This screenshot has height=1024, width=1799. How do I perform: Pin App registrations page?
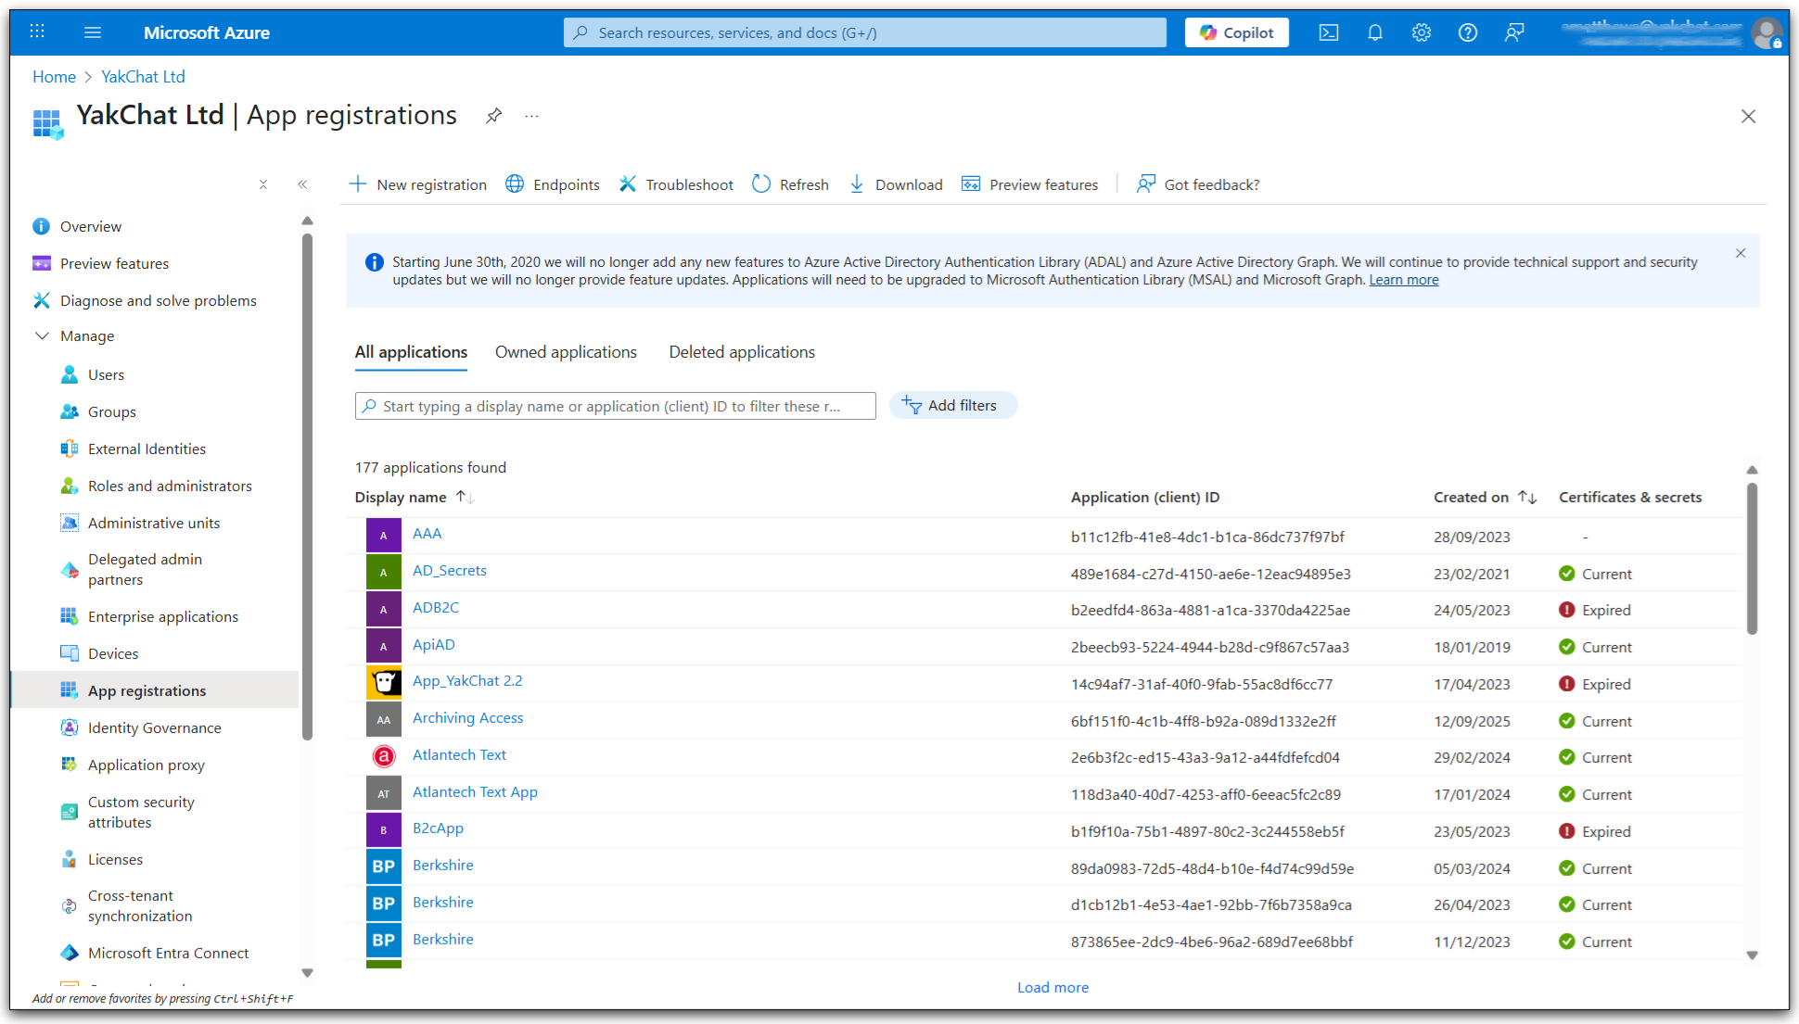tap(493, 116)
